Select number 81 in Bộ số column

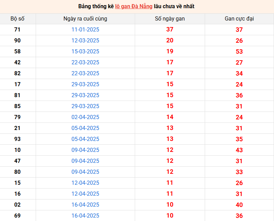click(17, 95)
